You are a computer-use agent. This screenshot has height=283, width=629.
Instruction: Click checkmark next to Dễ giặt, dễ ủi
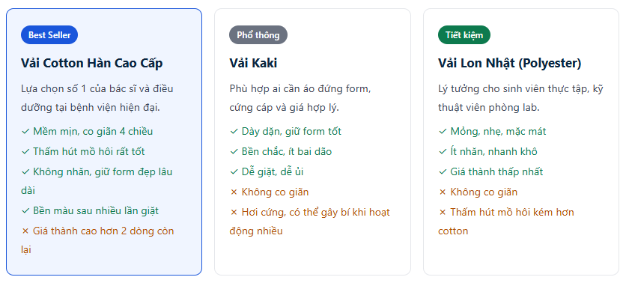(x=234, y=172)
